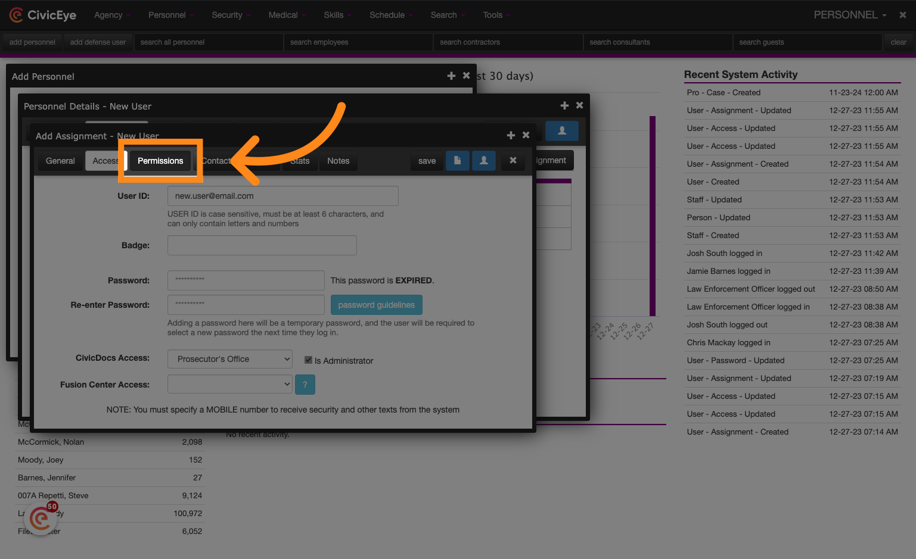Close the Add Personnel window
This screenshot has width=916, height=559.
(467, 76)
